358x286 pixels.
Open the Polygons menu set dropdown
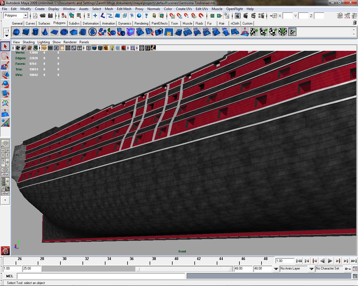(x=25, y=15)
